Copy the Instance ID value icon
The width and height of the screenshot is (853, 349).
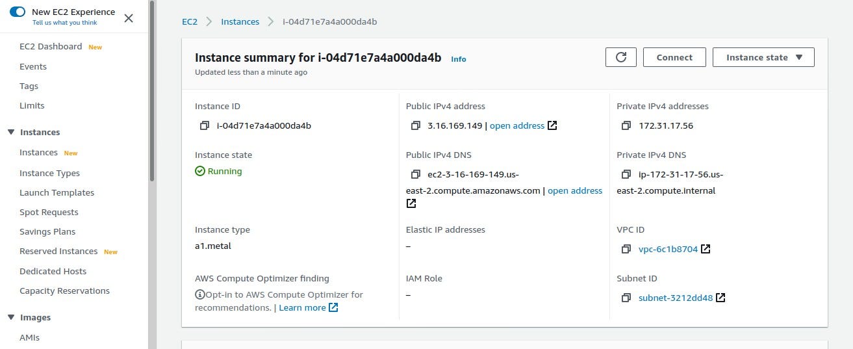coord(205,125)
